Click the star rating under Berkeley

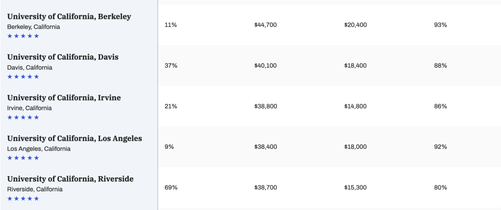[23, 36]
